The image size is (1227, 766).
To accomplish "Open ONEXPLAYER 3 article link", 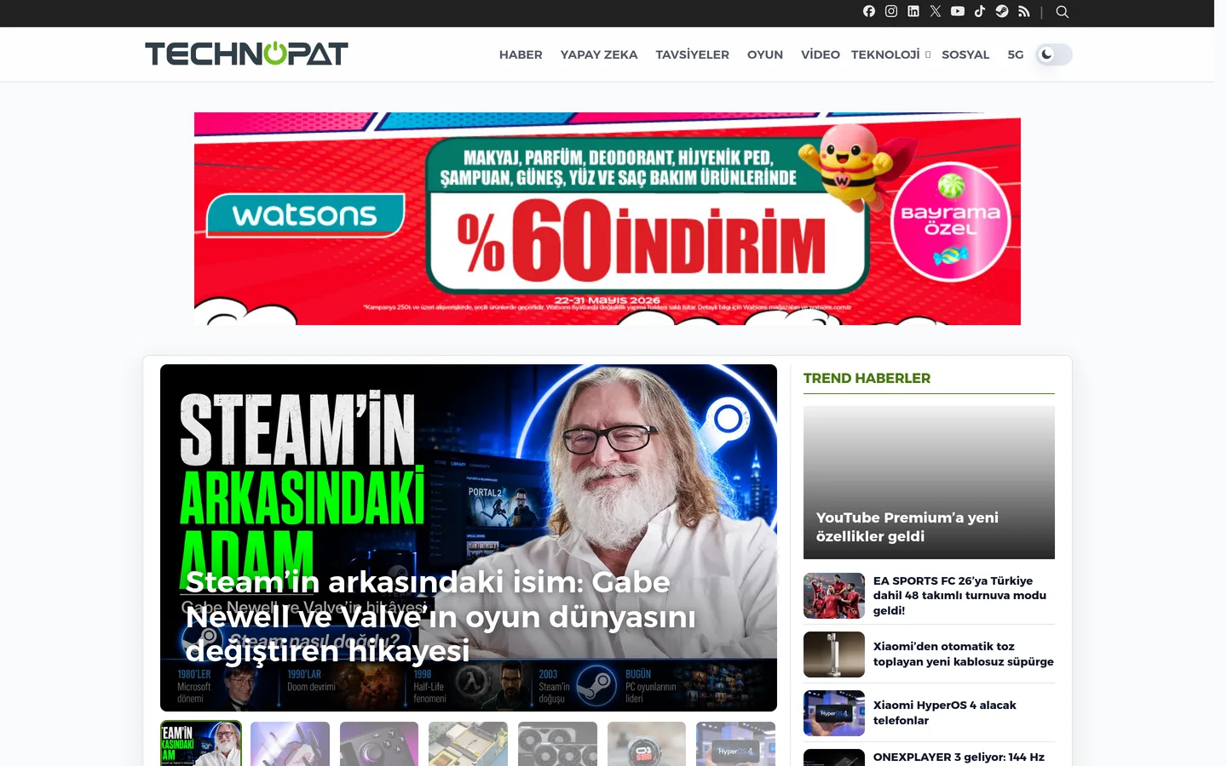I will (x=959, y=757).
